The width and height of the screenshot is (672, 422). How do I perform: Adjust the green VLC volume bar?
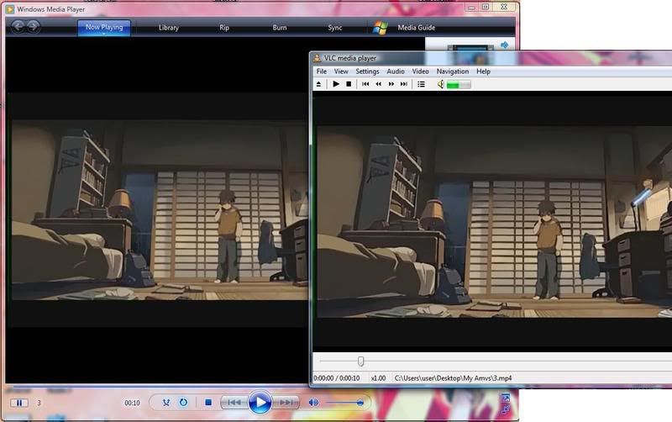459,85
